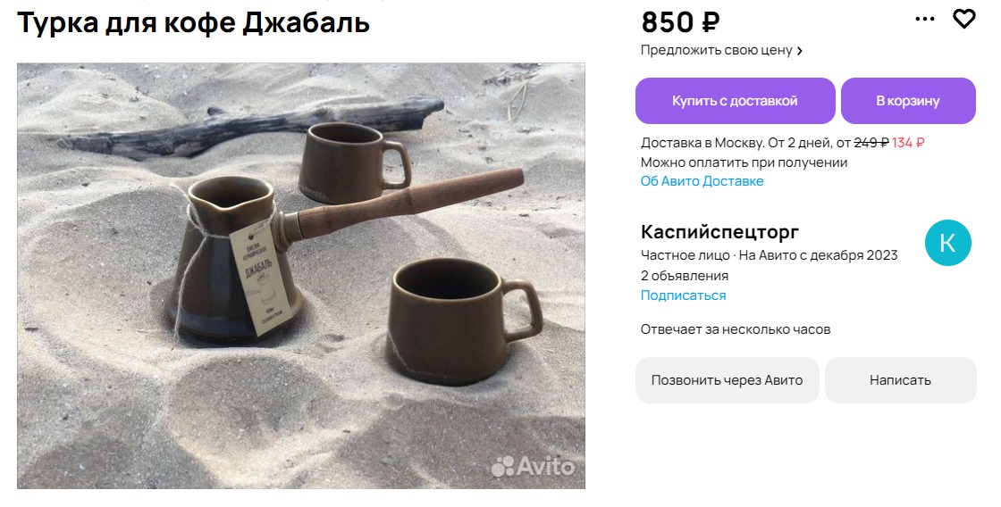The image size is (1001, 507).
Task: Subscribe to seller via Подписаться
Action: tap(683, 295)
